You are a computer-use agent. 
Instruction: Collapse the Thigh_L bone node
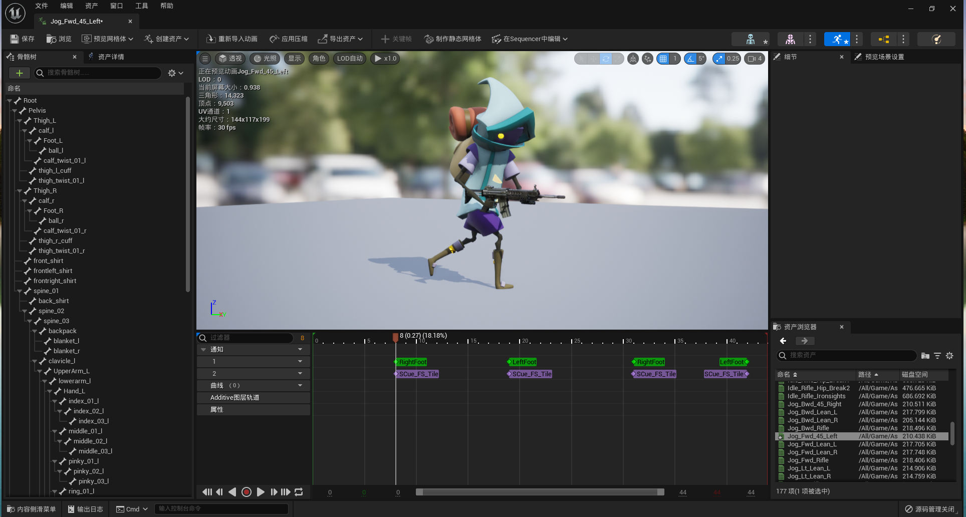tap(20, 121)
